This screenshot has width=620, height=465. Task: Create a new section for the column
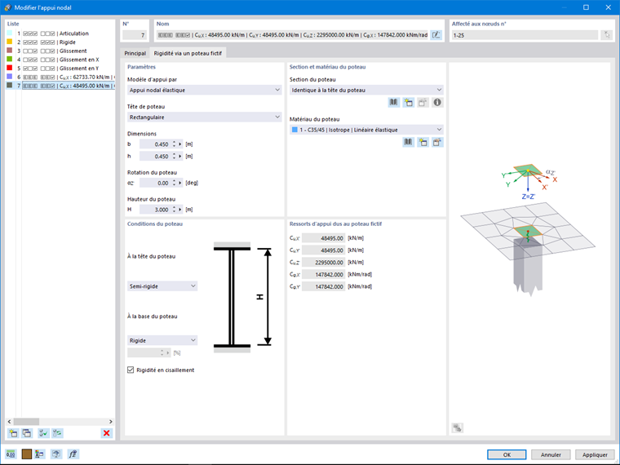coord(409,103)
